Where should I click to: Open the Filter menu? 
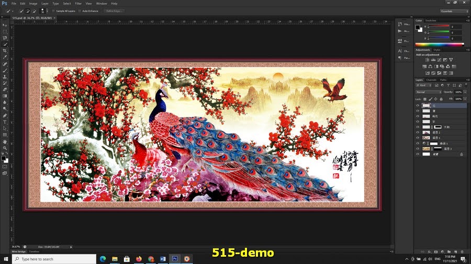point(78,4)
